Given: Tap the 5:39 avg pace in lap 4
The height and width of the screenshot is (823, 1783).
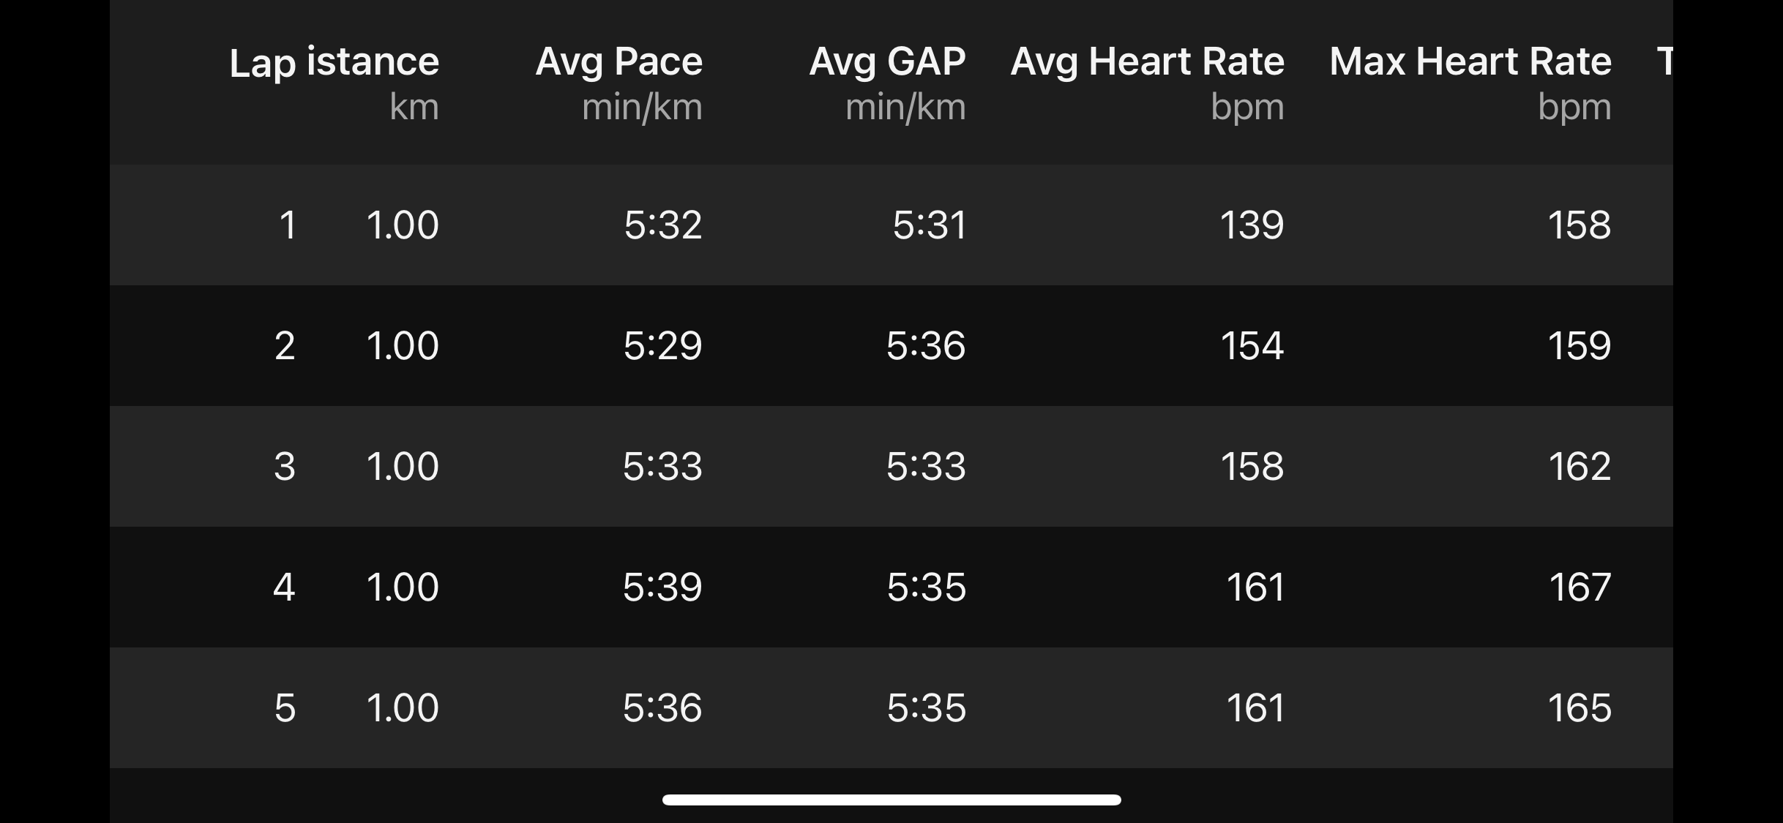Looking at the screenshot, I should tap(663, 587).
